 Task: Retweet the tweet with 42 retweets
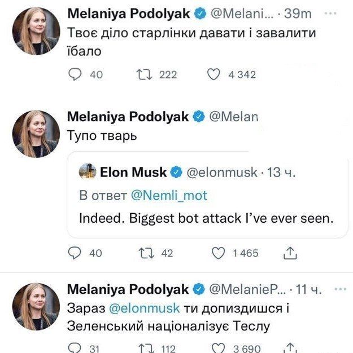[143, 253]
